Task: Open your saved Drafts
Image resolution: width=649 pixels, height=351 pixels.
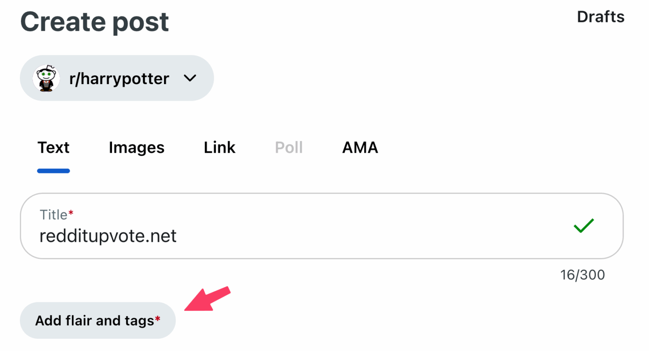Action: 600,16
